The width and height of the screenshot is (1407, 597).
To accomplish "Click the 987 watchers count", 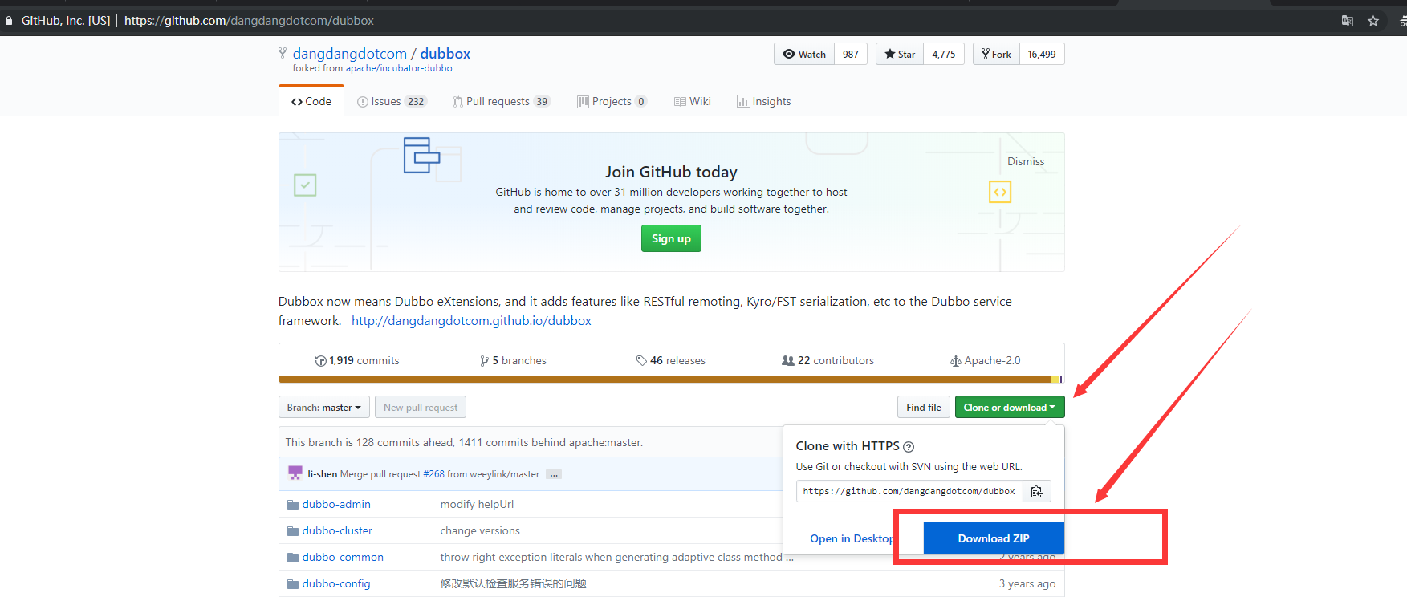I will tap(851, 54).
